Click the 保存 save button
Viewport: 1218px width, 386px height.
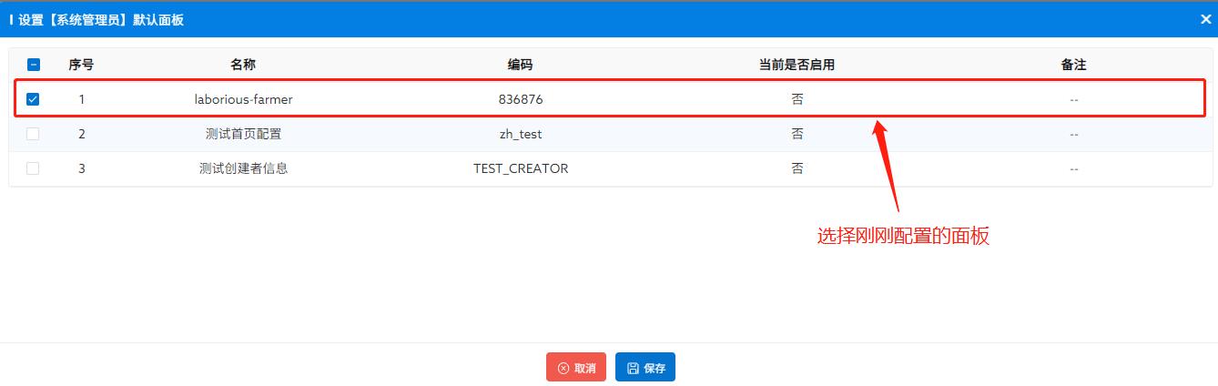645,368
